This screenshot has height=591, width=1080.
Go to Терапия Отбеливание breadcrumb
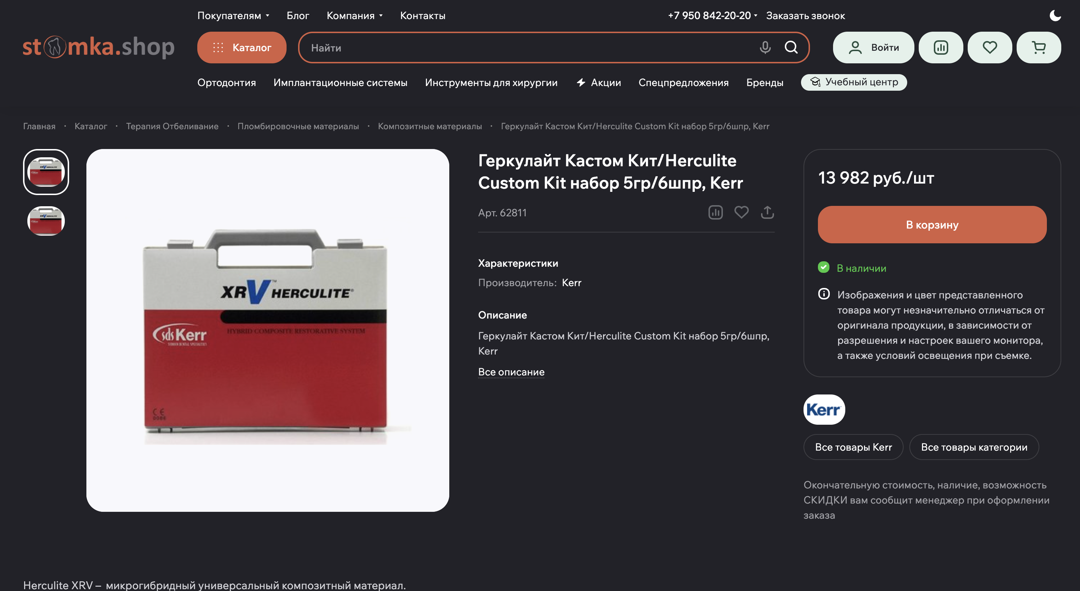[x=172, y=126]
